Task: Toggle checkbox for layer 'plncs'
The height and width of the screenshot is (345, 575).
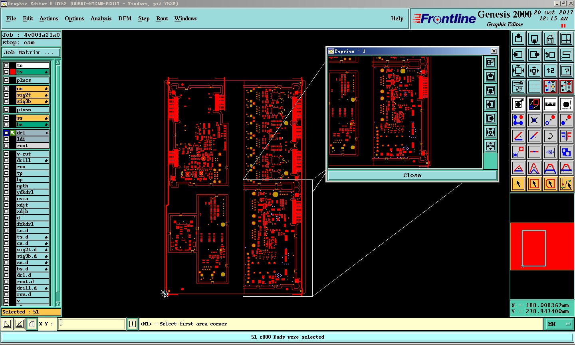Action: tap(6, 80)
